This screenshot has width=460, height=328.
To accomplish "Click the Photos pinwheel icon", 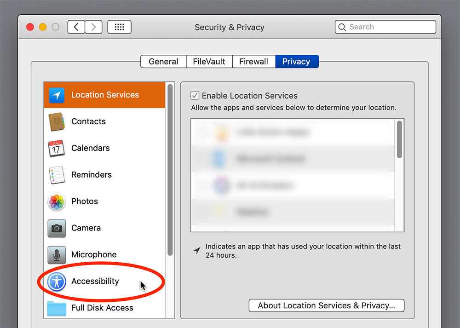I will point(57,201).
